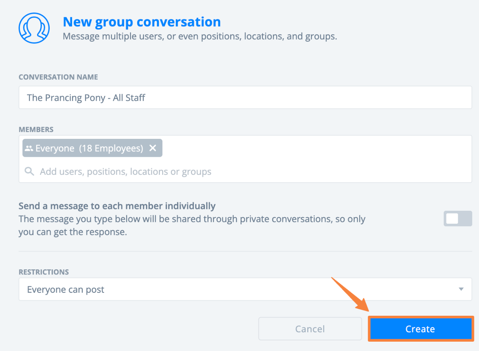
Task: Click the people icon in Everyone chip
Action: pyautogui.click(x=29, y=148)
